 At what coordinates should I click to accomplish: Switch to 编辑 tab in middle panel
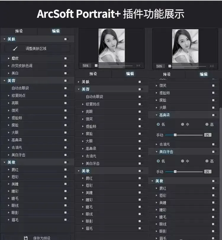tap(130, 74)
